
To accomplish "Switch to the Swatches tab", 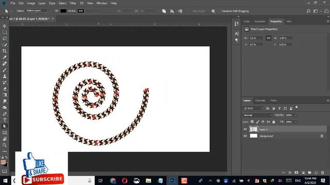I will tap(260, 22).
